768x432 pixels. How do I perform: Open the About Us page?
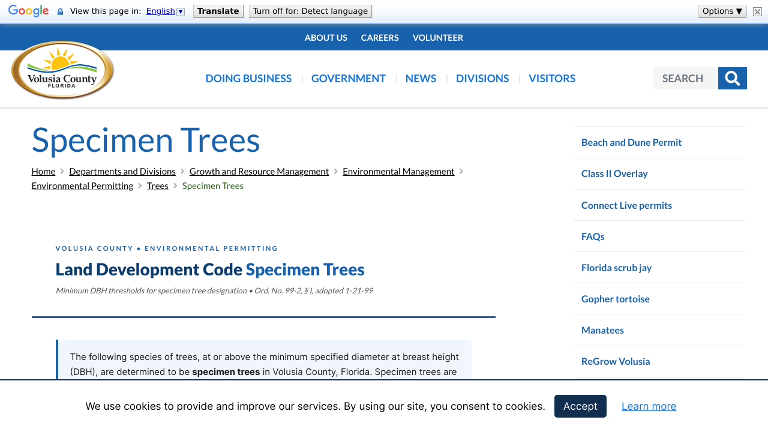tap(326, 37)
